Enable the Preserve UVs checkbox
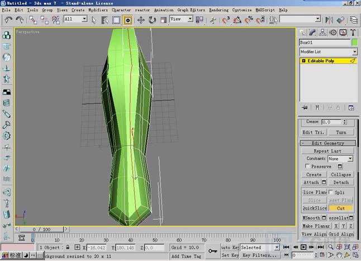 click(307, 166)
